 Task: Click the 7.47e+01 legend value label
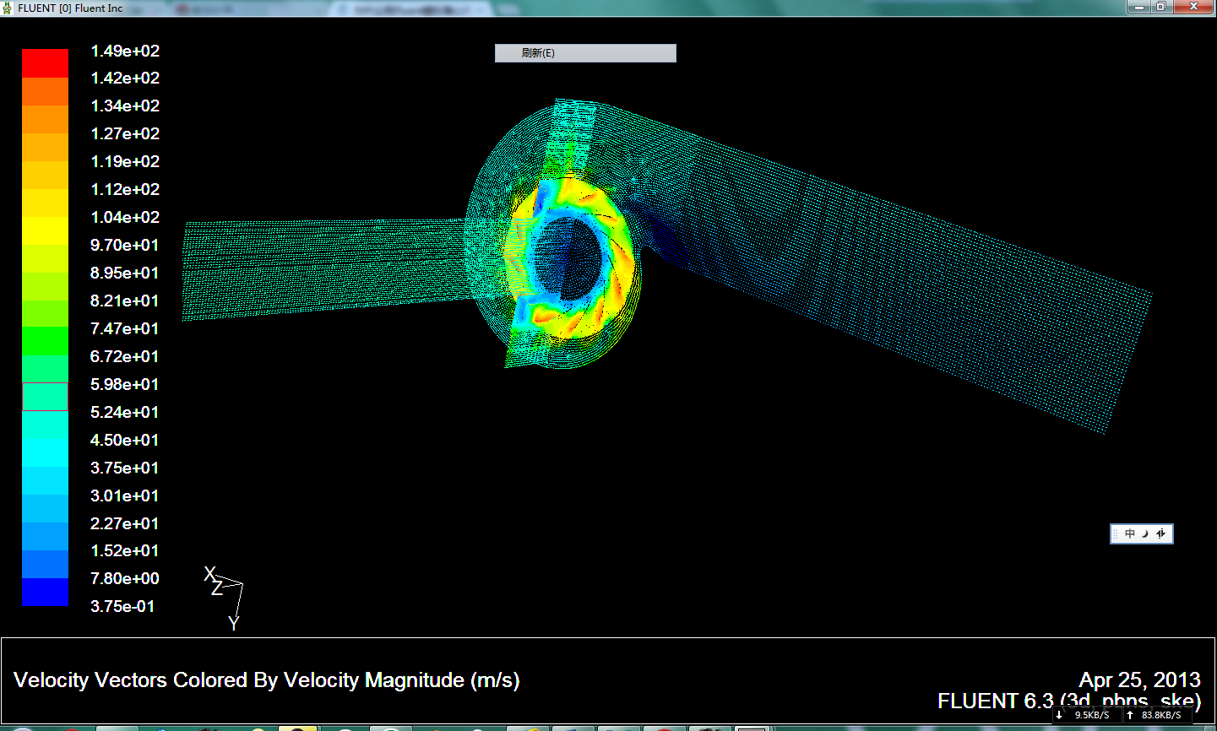[x=125, y=328]
